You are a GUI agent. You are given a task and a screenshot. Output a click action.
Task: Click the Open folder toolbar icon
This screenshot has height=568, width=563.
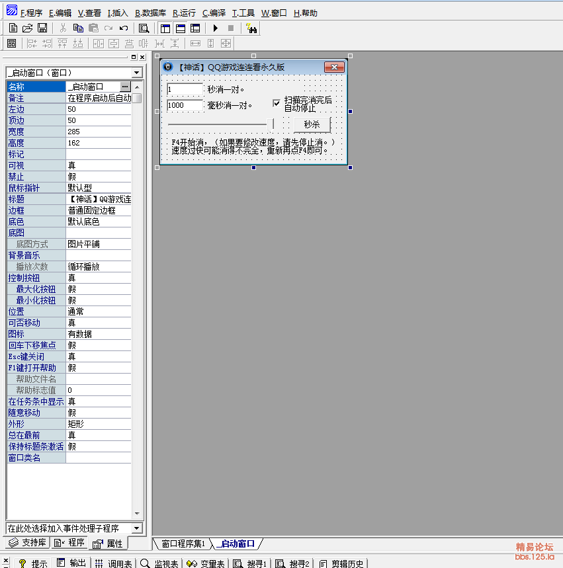click(28, 28)
